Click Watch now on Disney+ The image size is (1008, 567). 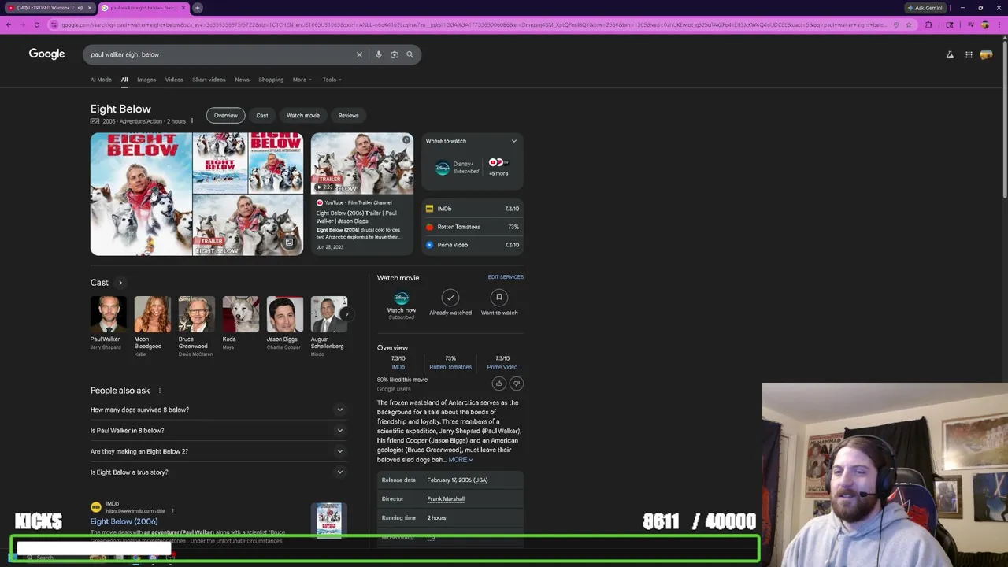[401, 305]
